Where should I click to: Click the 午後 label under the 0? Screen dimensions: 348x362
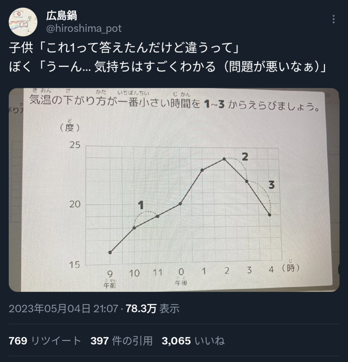tap(181, 283)
